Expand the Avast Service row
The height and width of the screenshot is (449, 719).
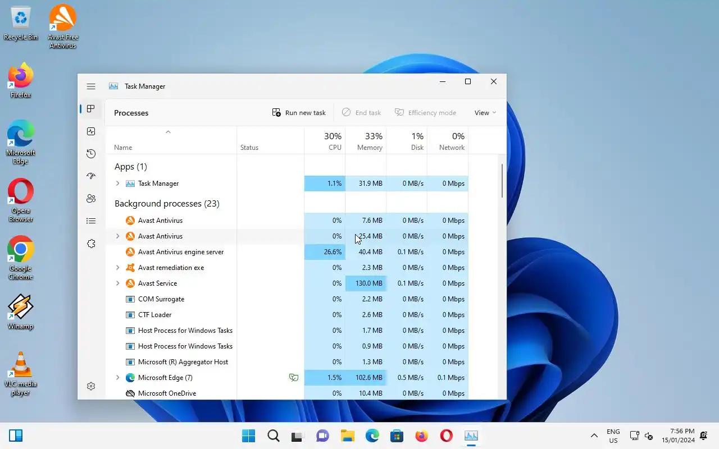[117, 283]
